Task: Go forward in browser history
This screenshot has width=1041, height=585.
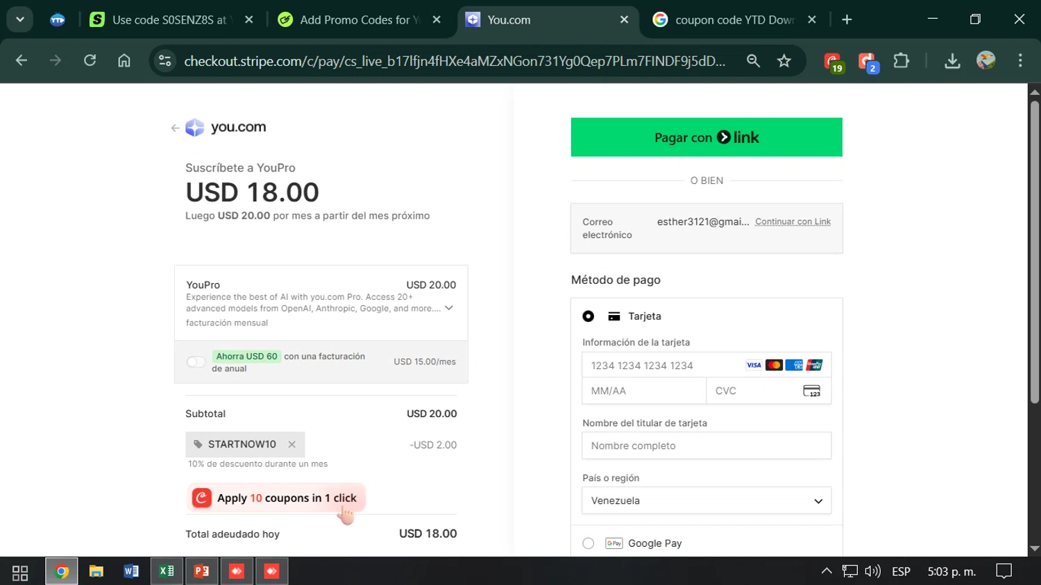Action: (56, 61)
